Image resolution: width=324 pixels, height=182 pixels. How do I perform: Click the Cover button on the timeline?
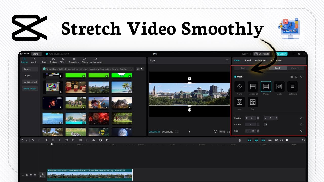[43, 175]
